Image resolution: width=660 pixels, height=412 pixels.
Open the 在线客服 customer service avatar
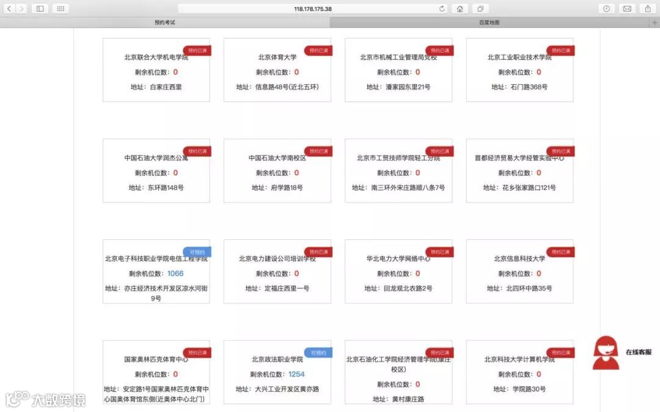tap(606, 353)
